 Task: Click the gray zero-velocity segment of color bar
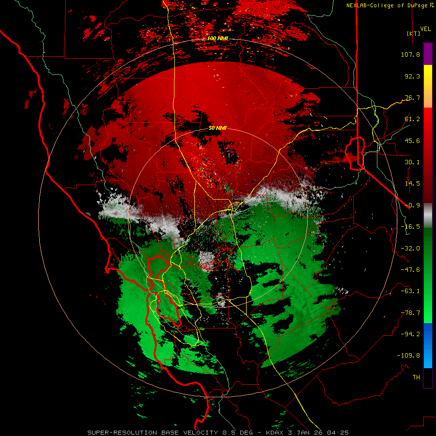[x=428, y=216]
